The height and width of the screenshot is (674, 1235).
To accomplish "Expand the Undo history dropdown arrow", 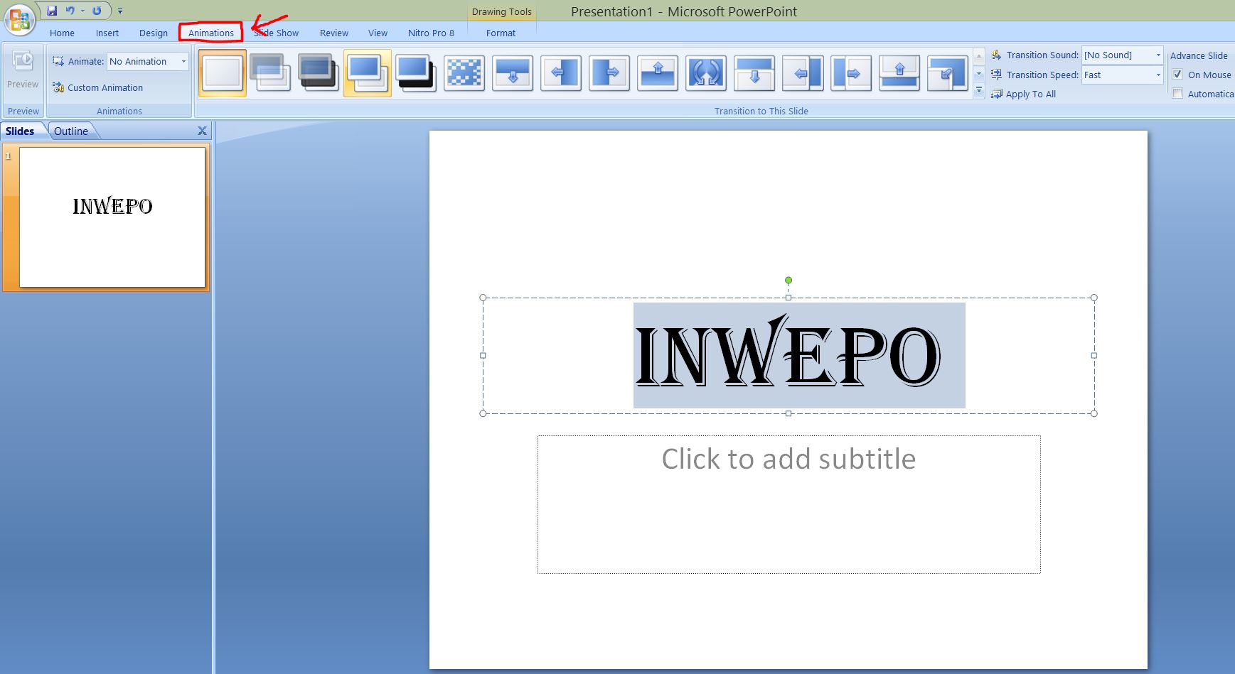I will point(82,11).
